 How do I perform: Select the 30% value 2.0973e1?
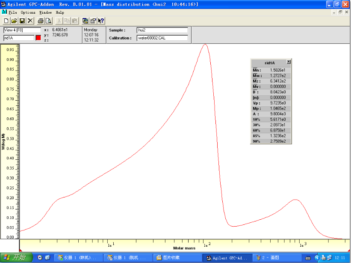coord(277,125)
